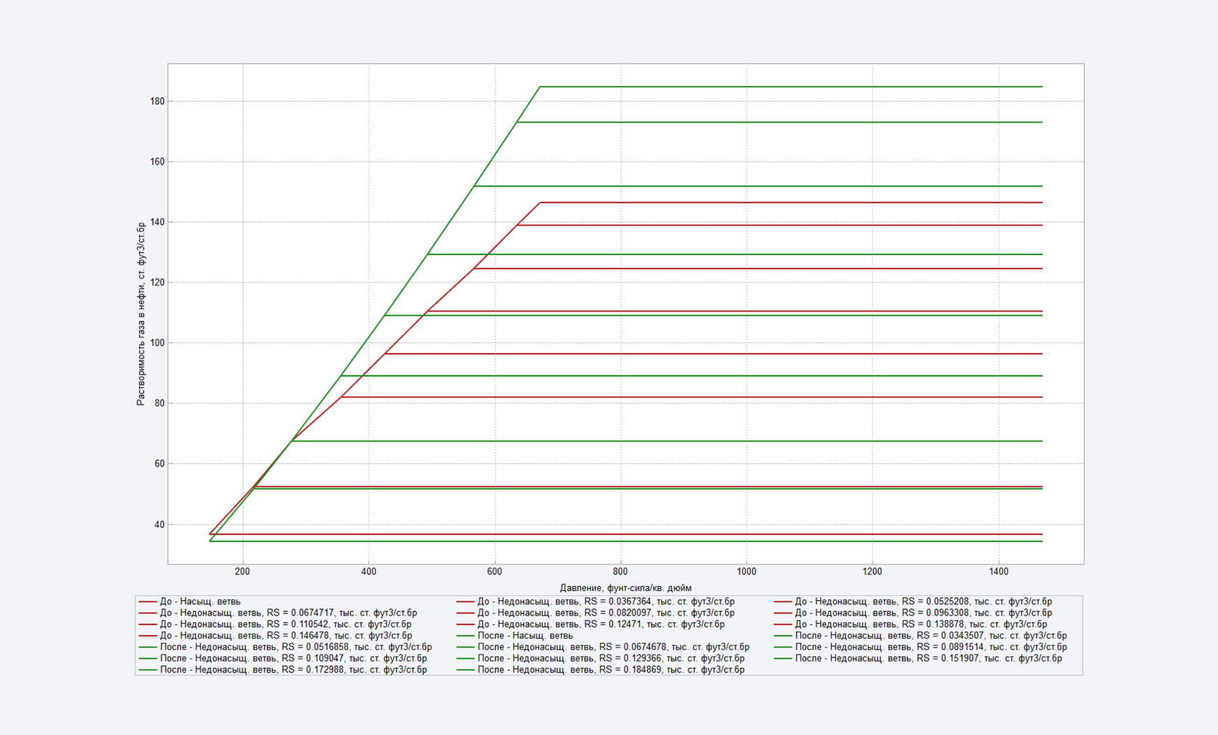Choose legend entry До RS = 0.0963308
The width and height of the screenshot is (1218, 735).
click(913, 613)
